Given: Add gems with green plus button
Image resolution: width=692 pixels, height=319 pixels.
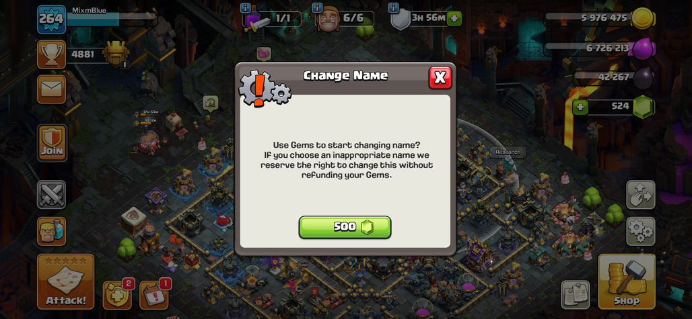Looking at the screenshot, I should coord(580,107).
